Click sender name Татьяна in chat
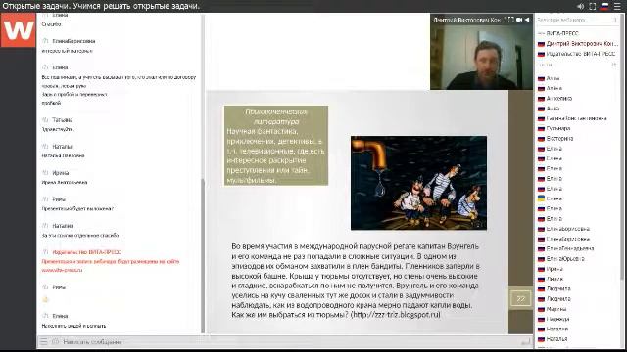The width and height of the screenshot is (627, 352). [x=63, y=119]
